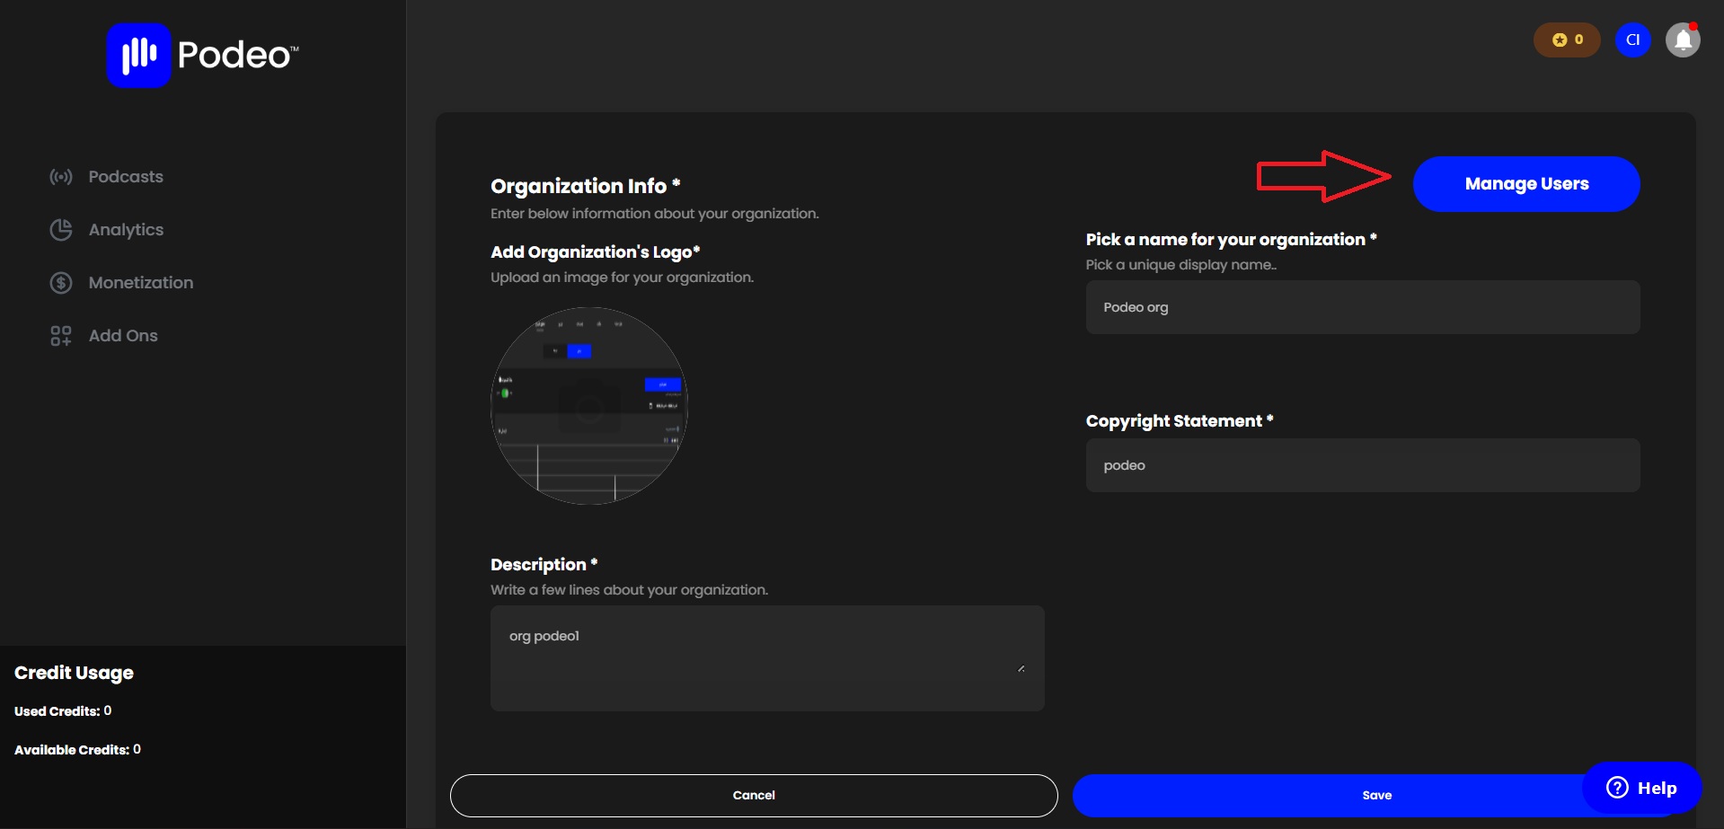Screen dimensions: 1724x829
Task: Click the 'Copyright Statement' label
Action: pos(1180,421)
